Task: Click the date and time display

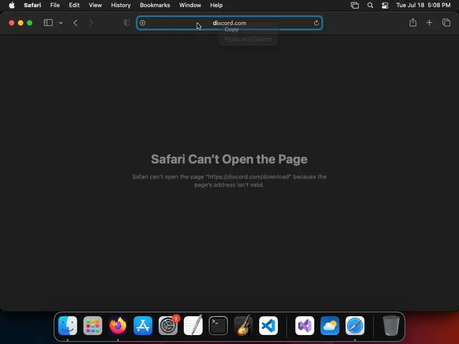Action: pos(423,5)
